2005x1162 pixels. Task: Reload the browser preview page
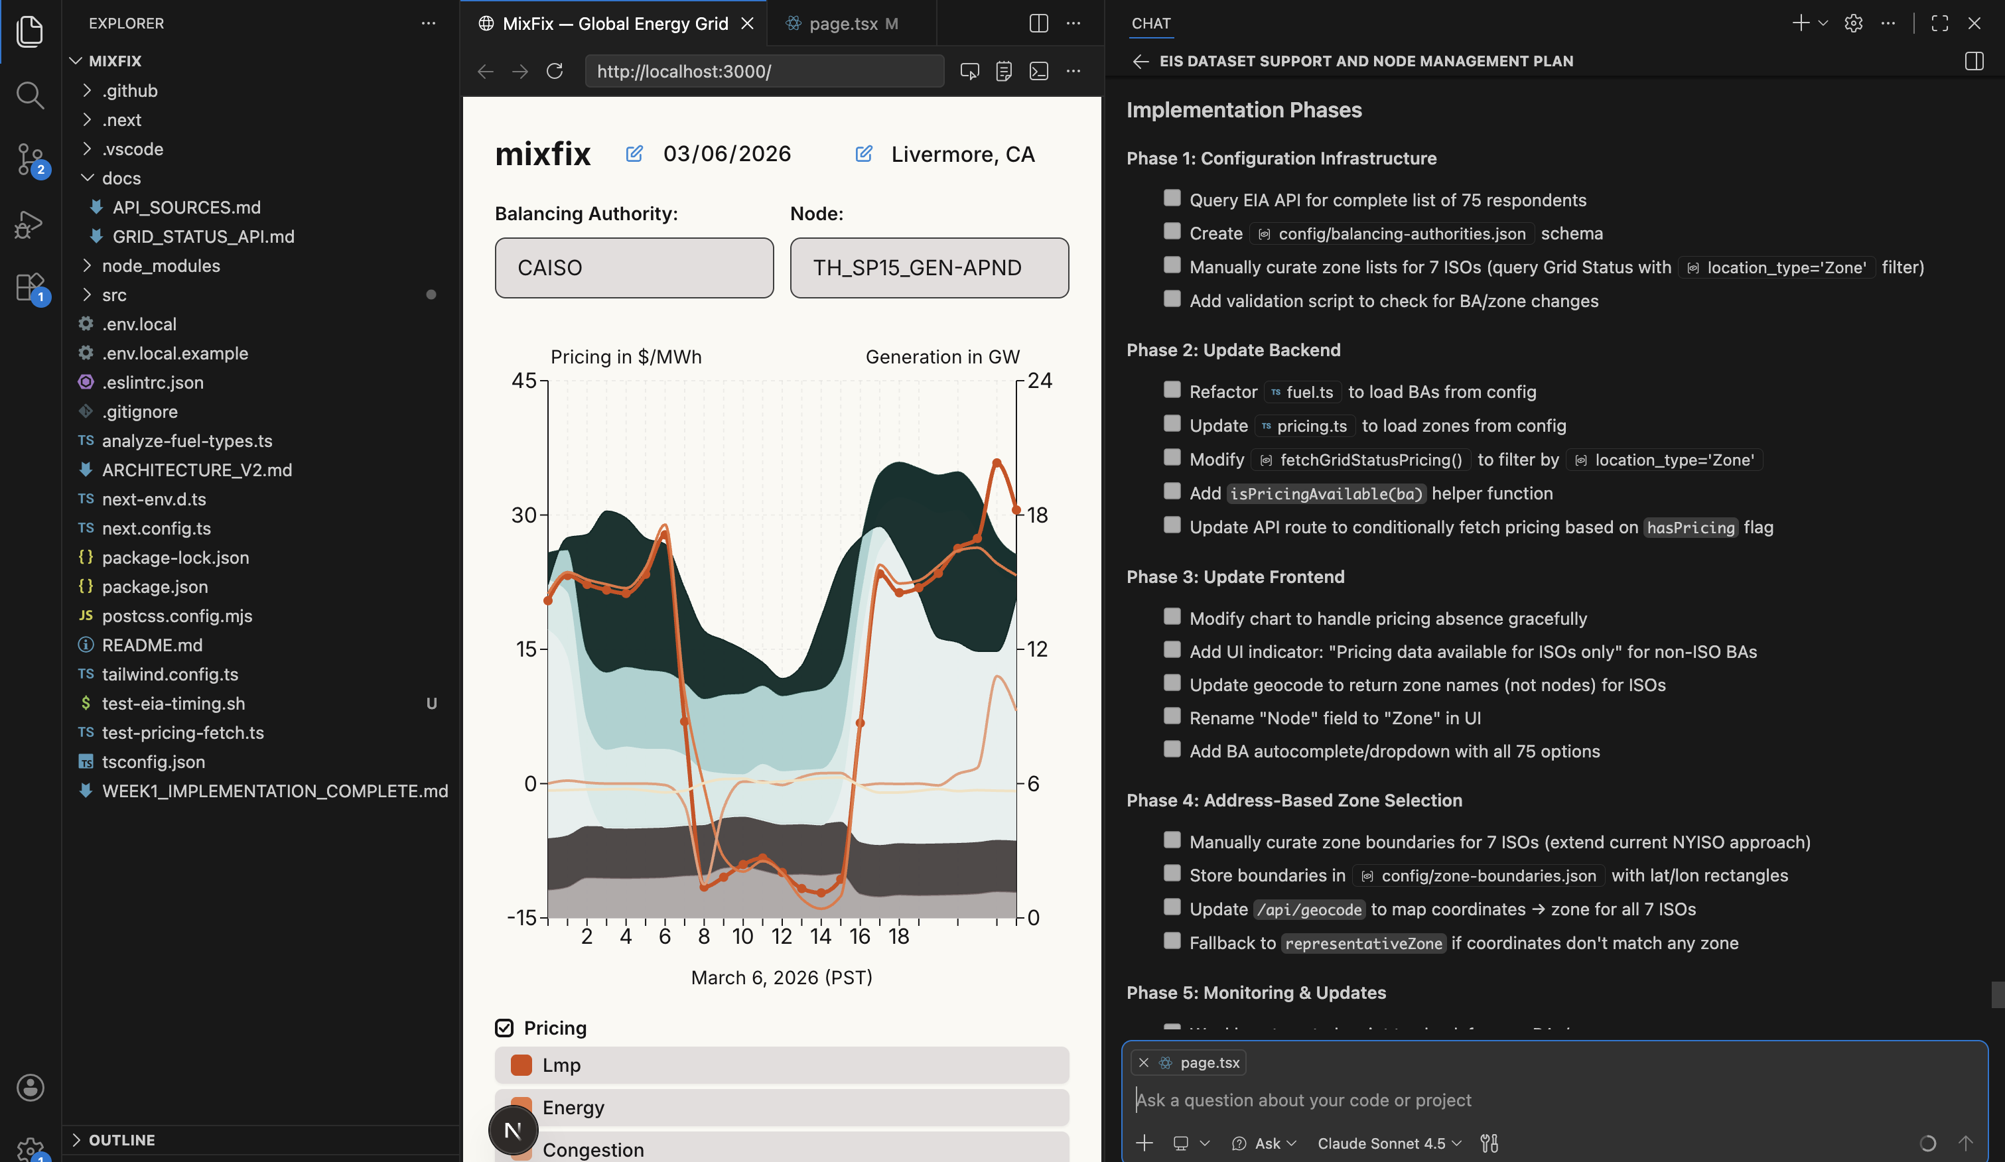(x=555, y=72)
